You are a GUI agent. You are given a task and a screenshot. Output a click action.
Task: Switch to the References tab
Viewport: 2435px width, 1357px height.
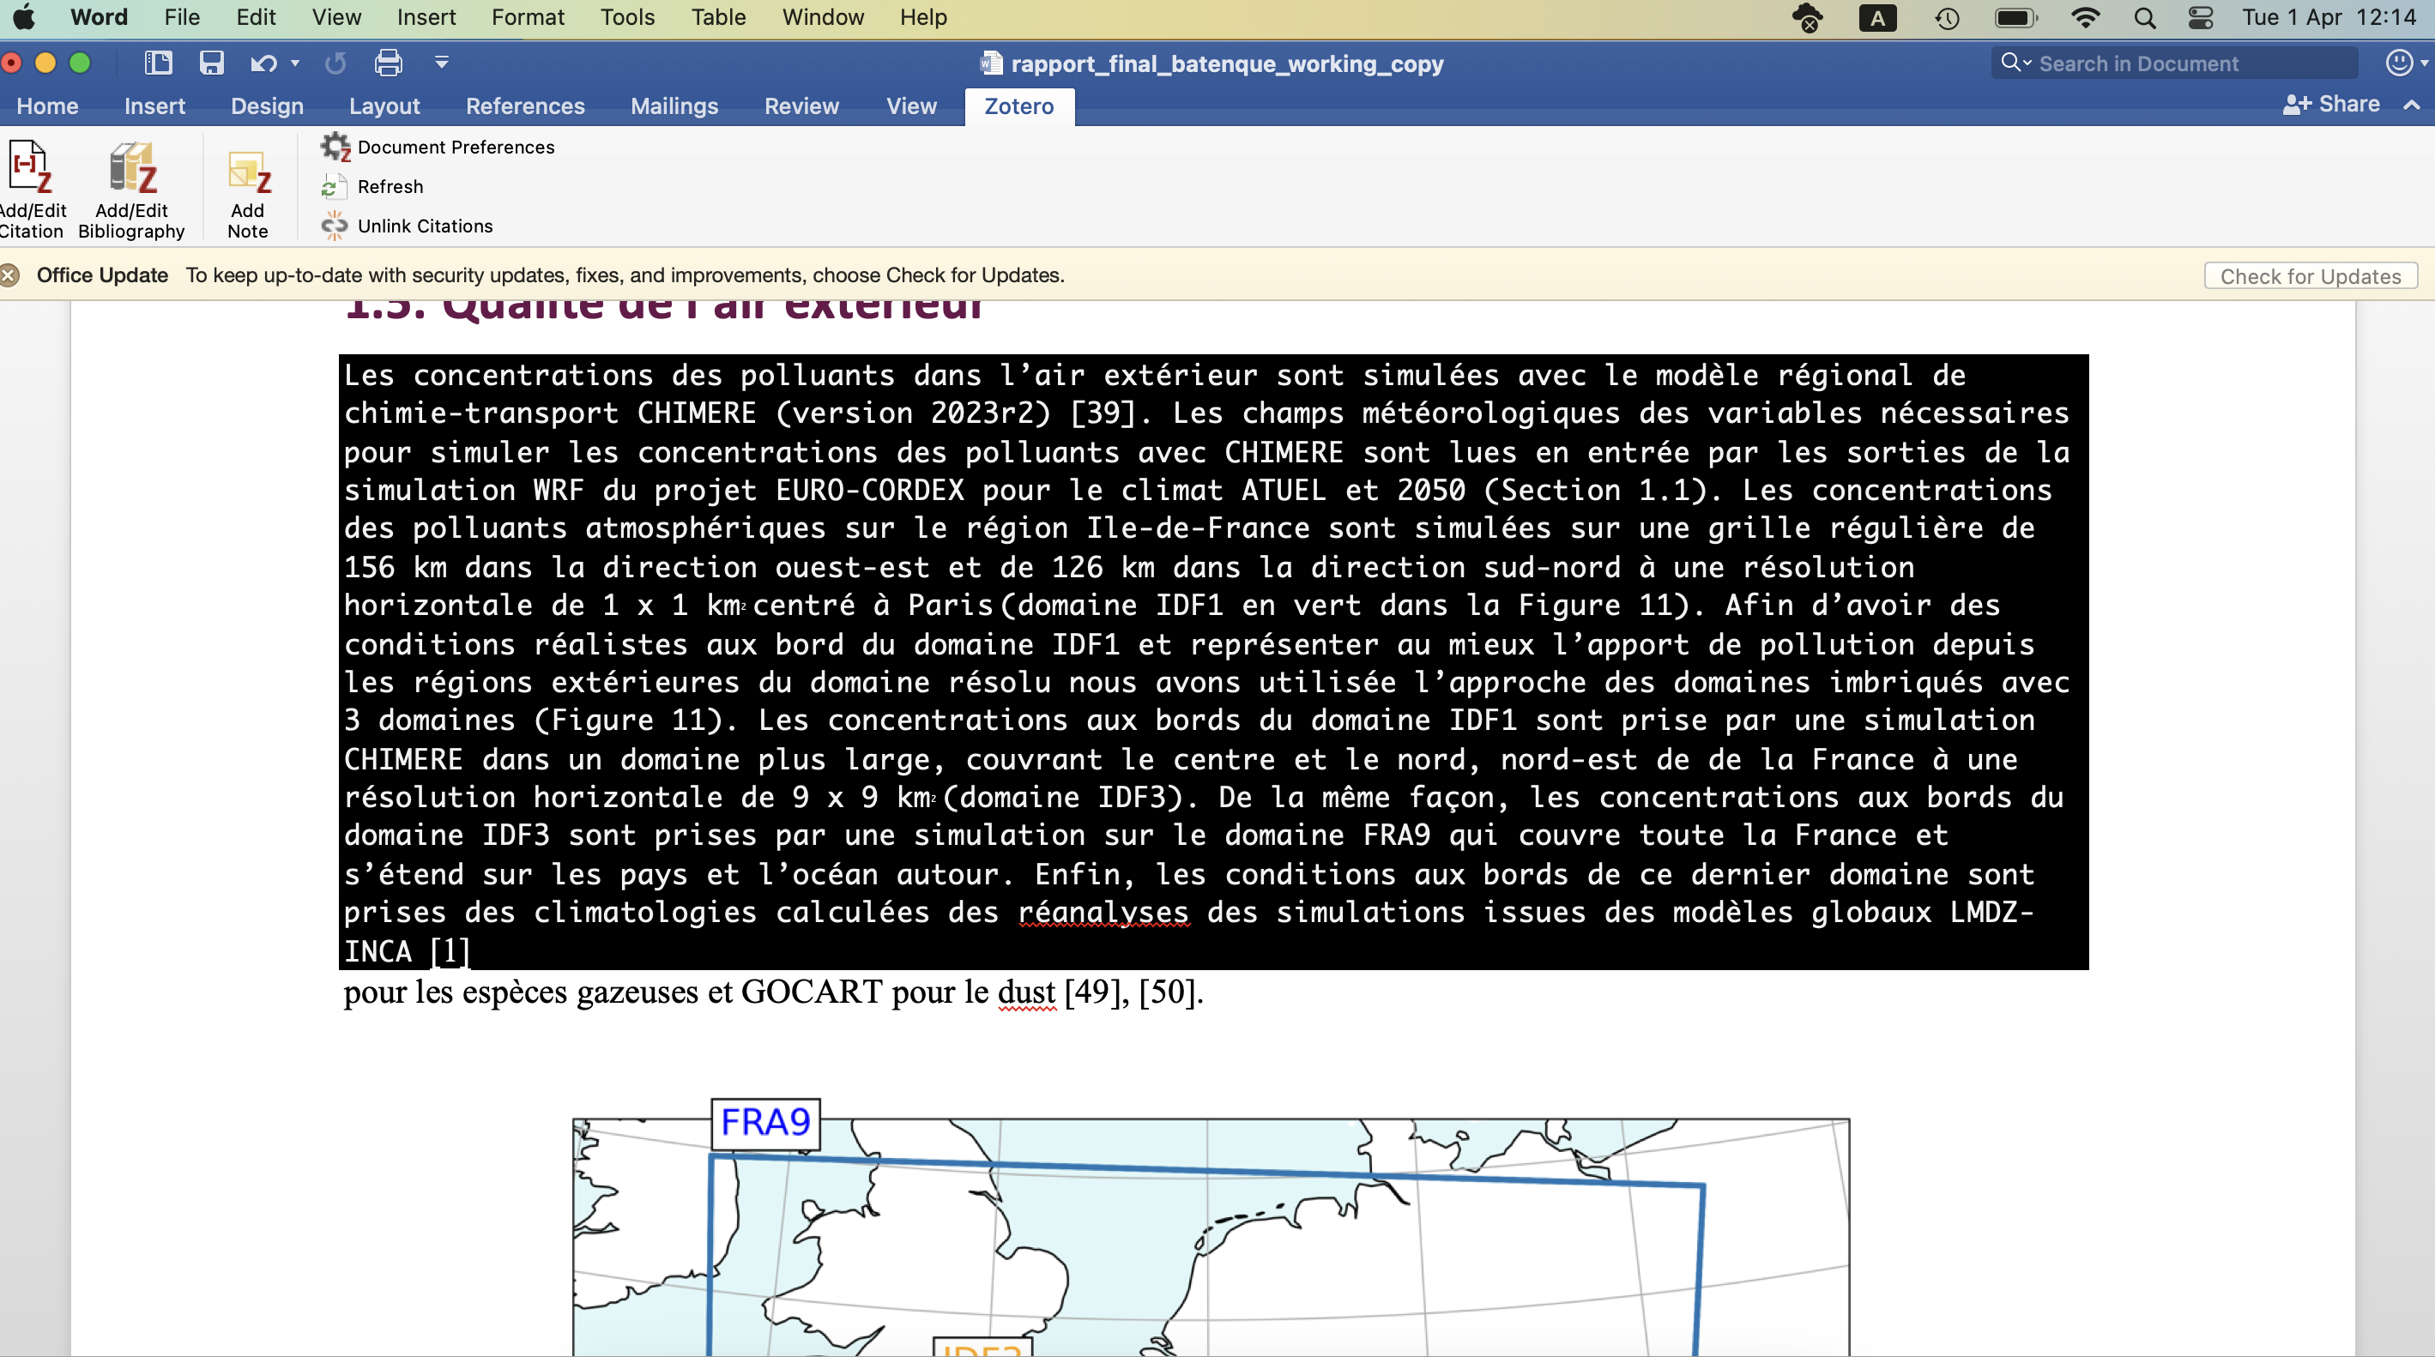tap(524, 106)
